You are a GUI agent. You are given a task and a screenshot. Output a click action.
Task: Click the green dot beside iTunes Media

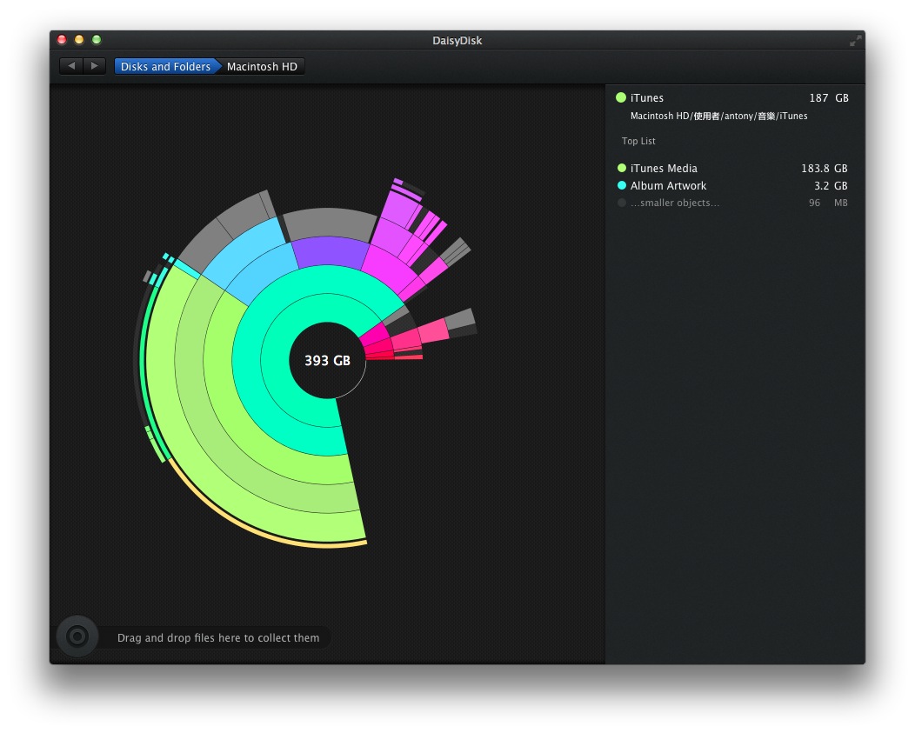coord(622,168)
